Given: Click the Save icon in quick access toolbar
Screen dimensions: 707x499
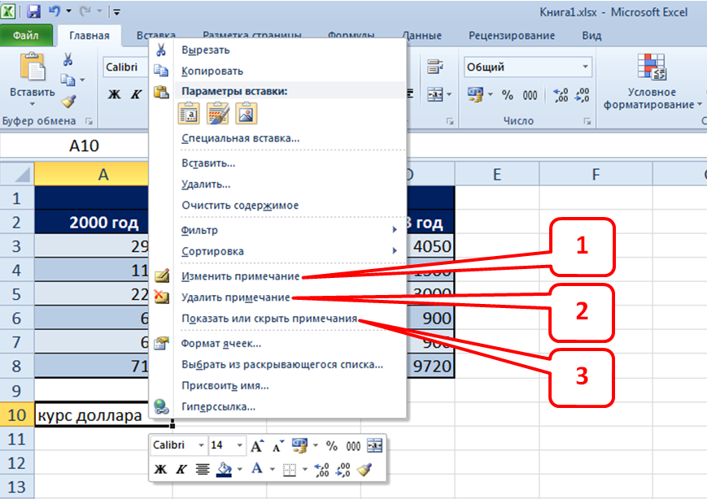Looking at the screenshot, I should pos(34,12).
